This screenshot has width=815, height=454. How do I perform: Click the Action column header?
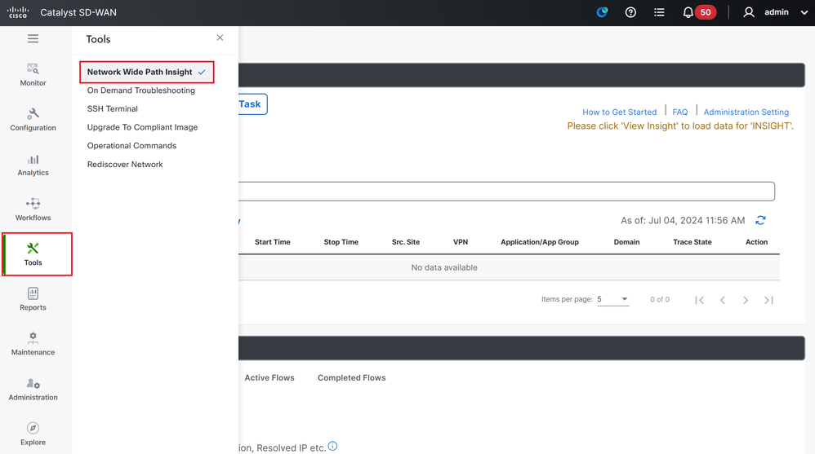coord(756,242)
